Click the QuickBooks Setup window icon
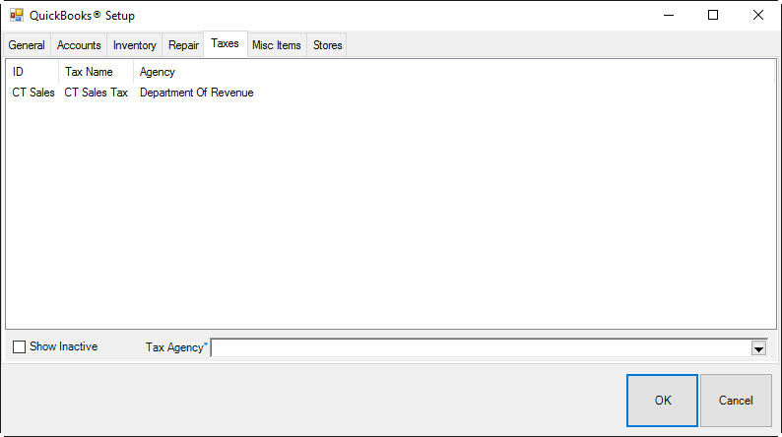 click(17, 16)
